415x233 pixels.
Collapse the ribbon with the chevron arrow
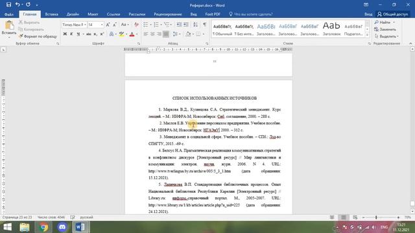(x=410, y=43)
